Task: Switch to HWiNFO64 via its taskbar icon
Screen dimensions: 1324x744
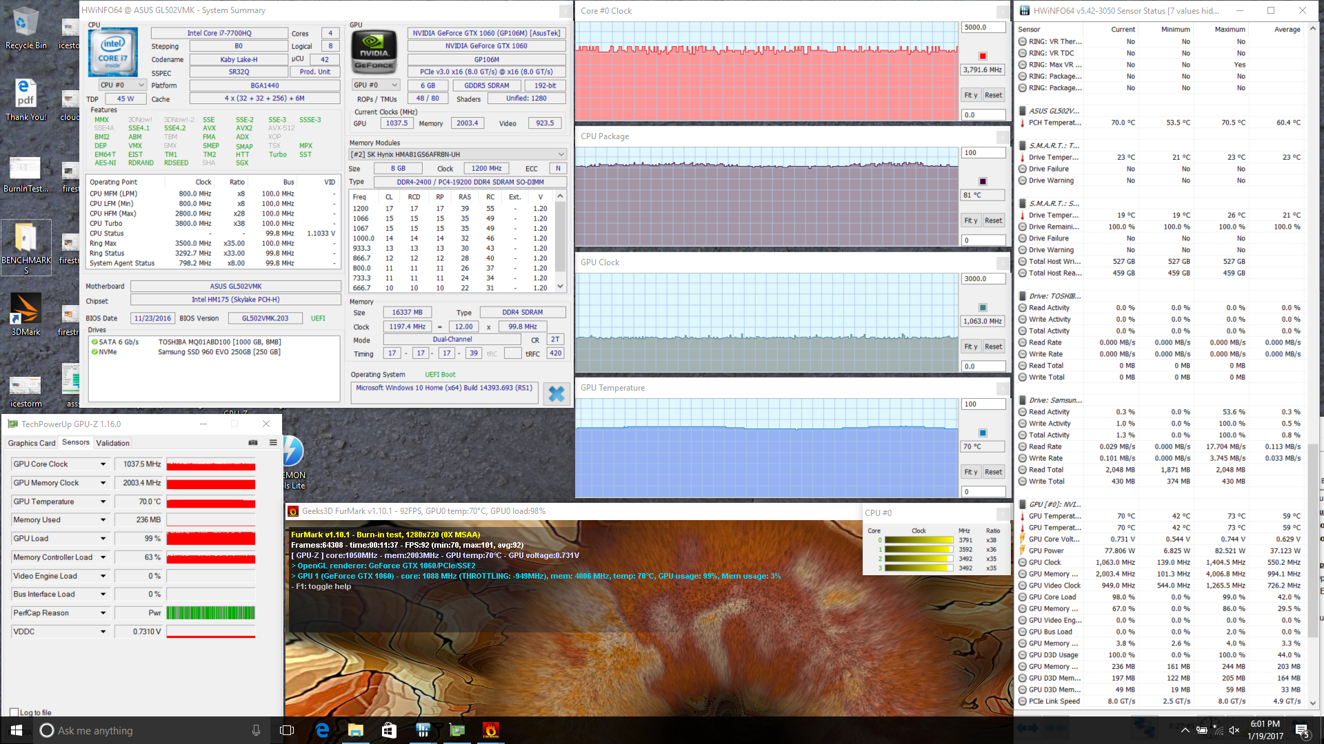Action: click(423, 730)
